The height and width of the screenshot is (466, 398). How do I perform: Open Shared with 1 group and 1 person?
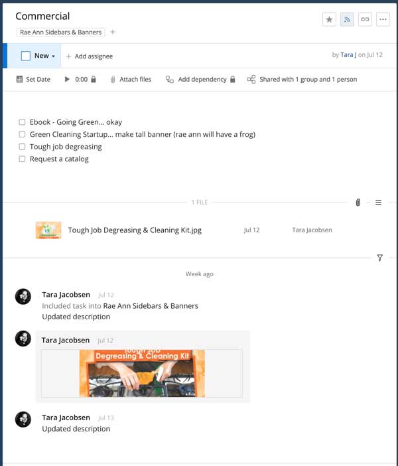pos(308,80)
